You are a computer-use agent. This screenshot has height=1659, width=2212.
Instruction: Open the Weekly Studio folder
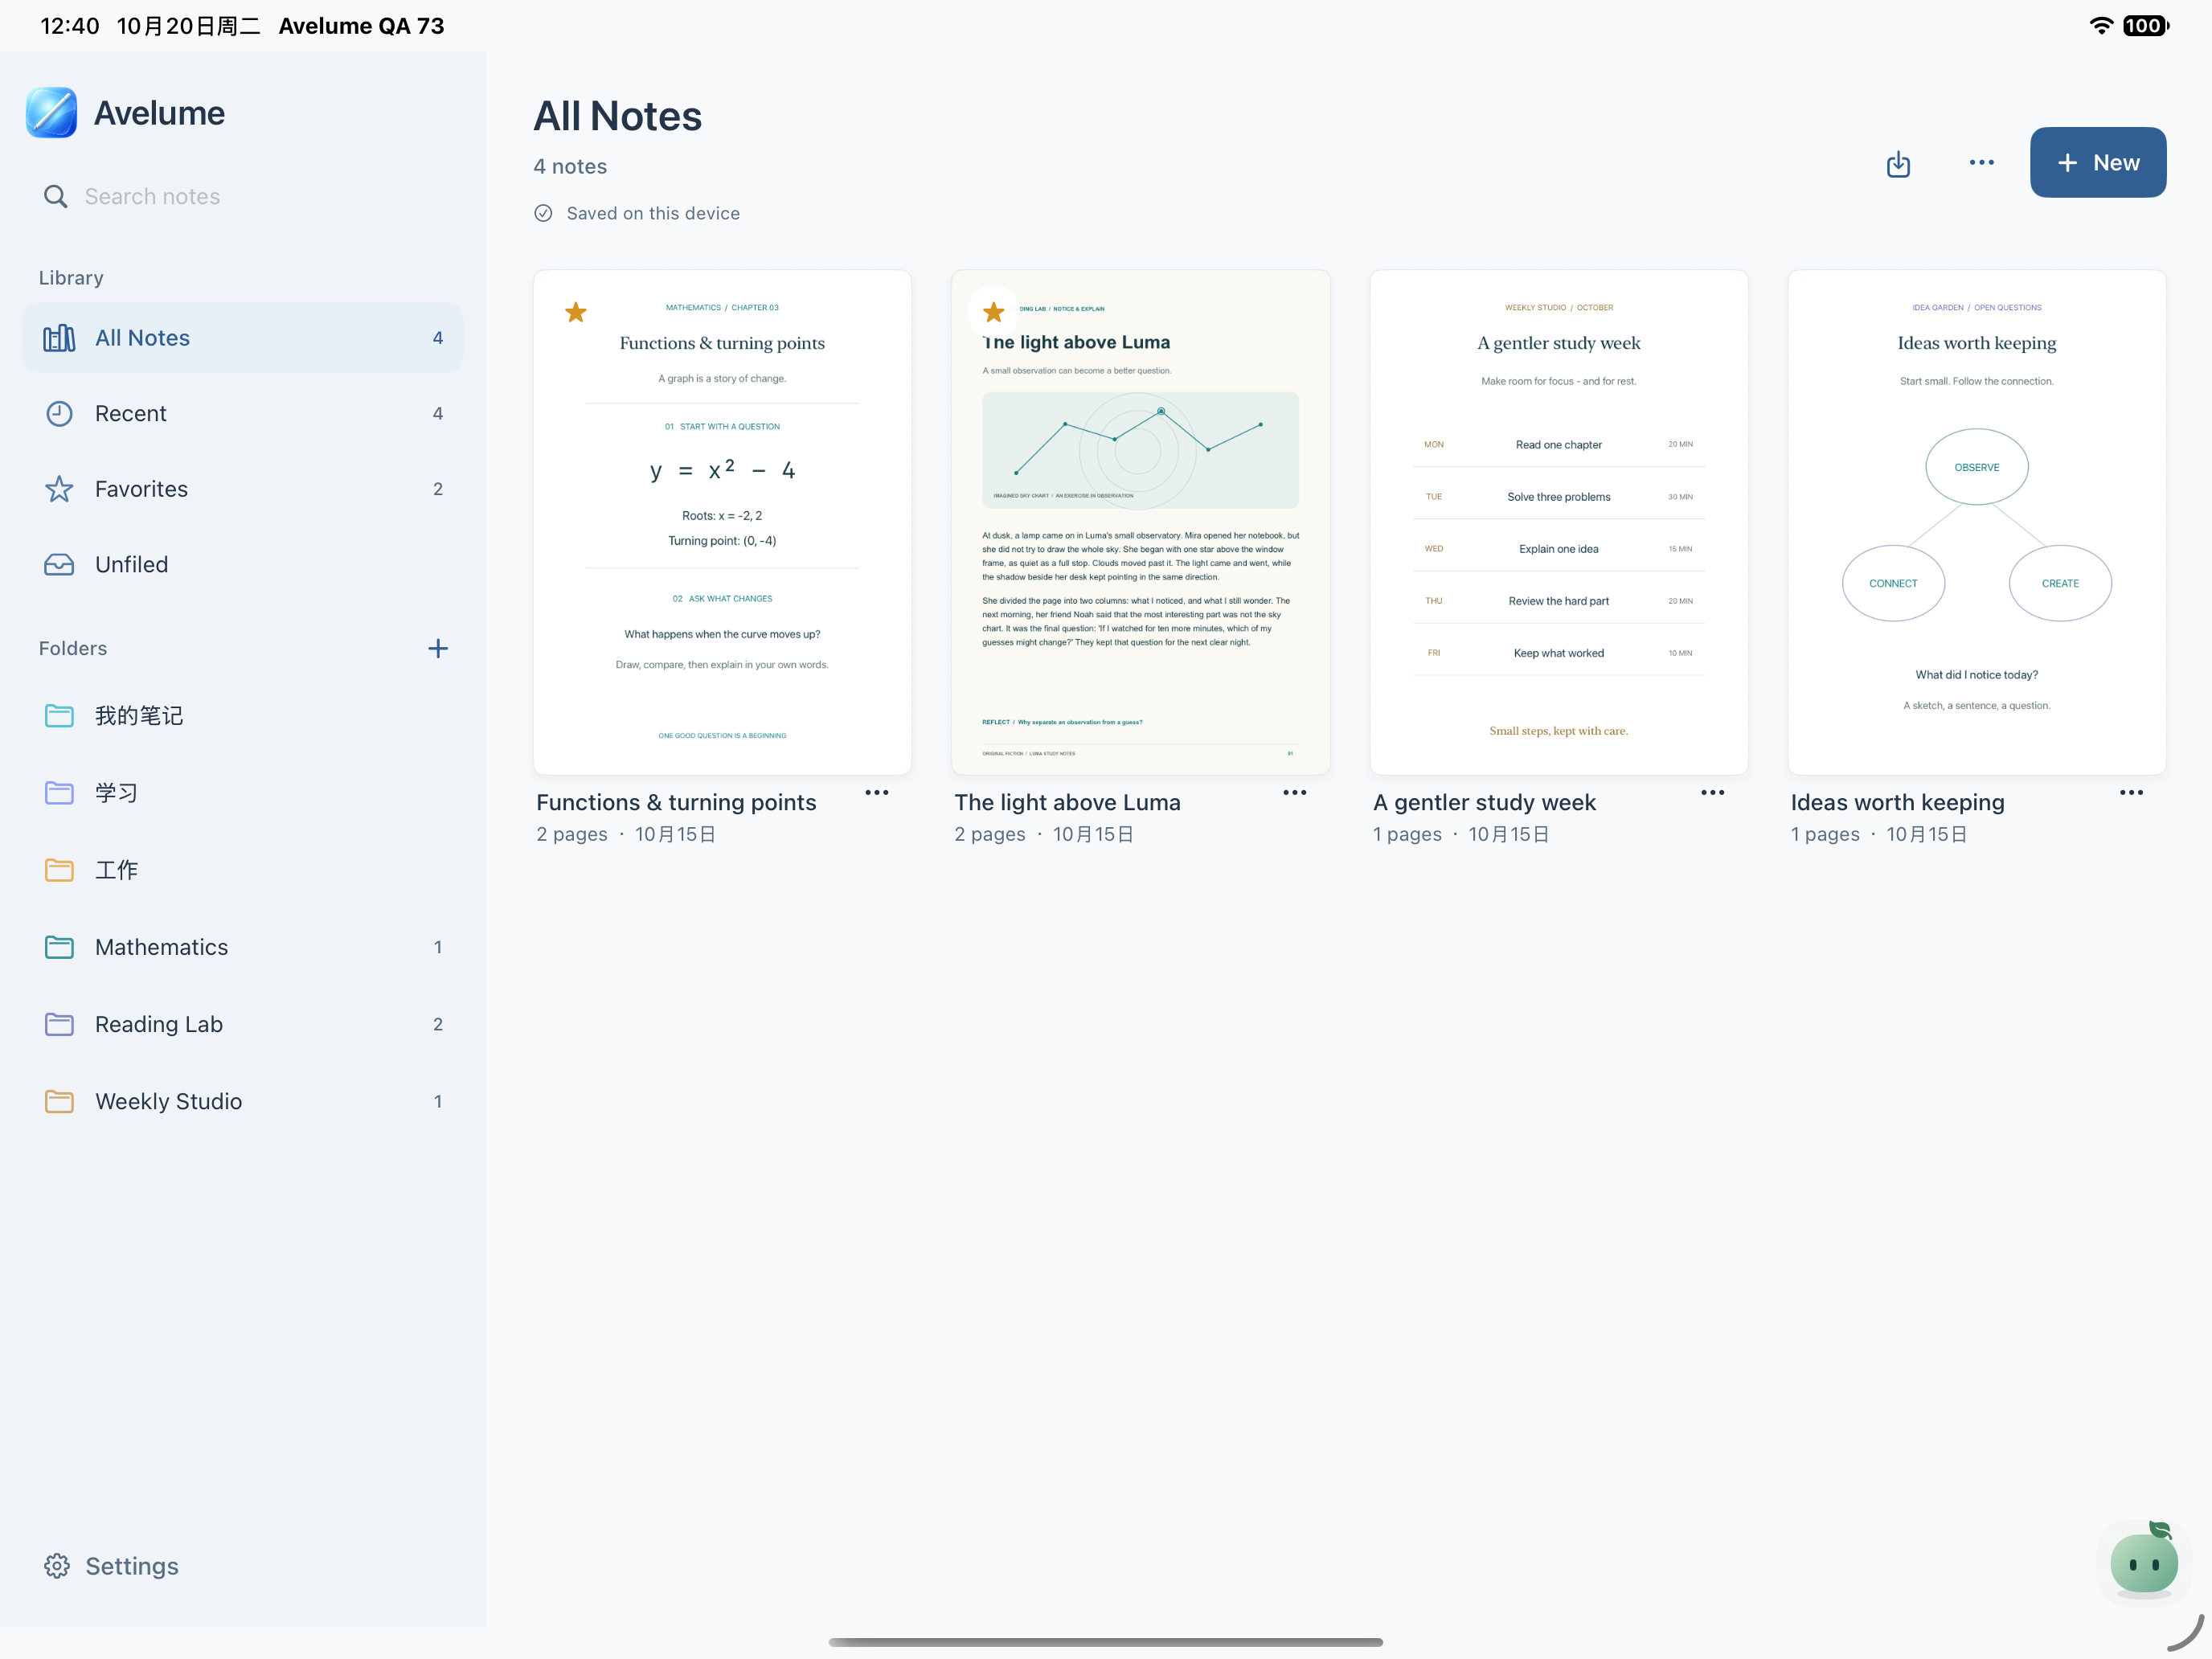(x=243, y=1101)
